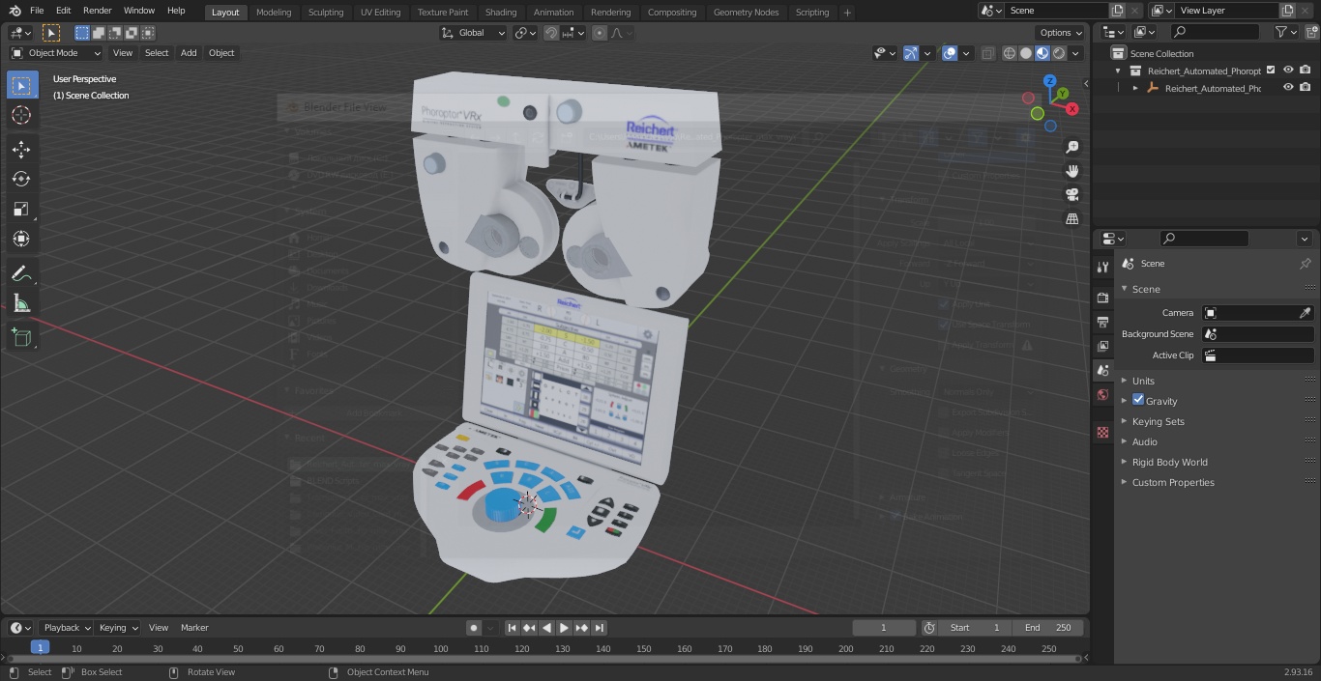This screenshot has height=681, width=1321.
Task: Click the End frame 250 field
Action: click(1049, 628)
